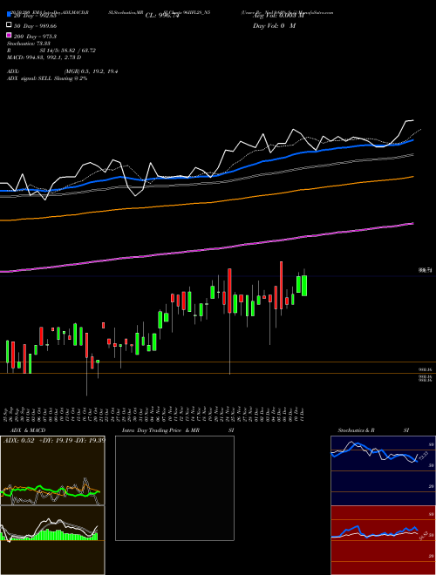
Task: Click the 'ADX signal: SELL' text
Action: click(x=30, y=78)
